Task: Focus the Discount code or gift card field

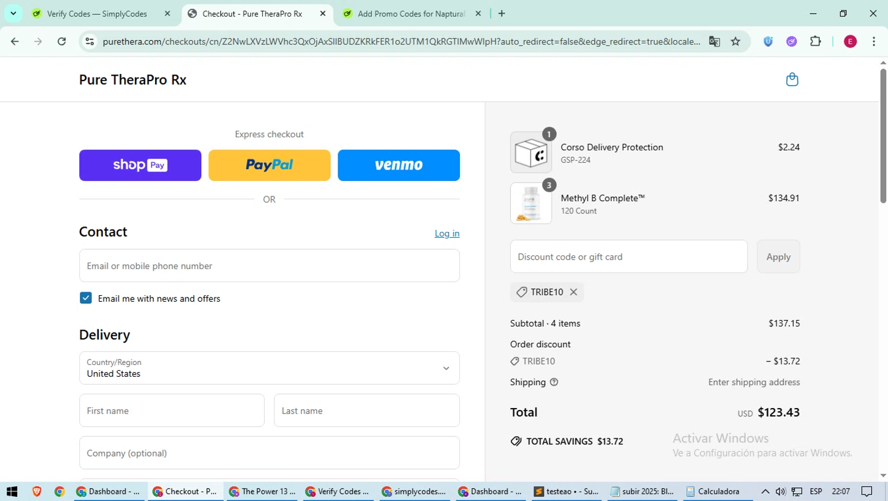Action: pos(629,257)
